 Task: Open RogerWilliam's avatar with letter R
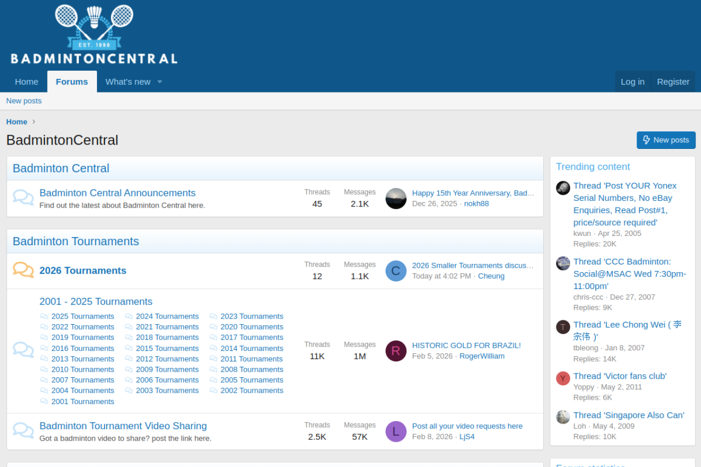pos(396,350)
